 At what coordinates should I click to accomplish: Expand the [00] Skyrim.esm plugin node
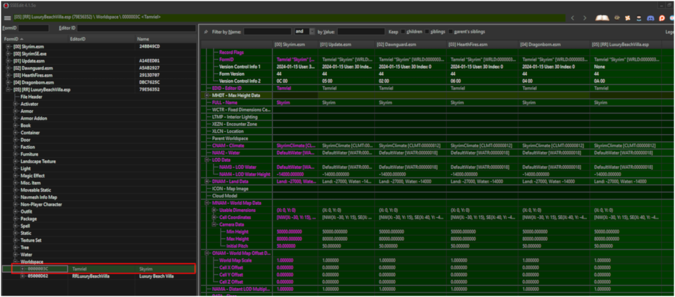pyautogui.click(x=8, y=47)
